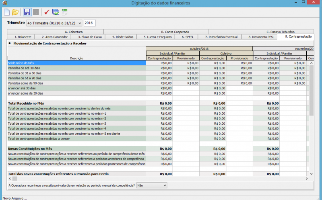The height and width of the screenshot is (200, 322).
Task: Click row 'vencimento dentro do mês'
Action: tap(77, 108)
